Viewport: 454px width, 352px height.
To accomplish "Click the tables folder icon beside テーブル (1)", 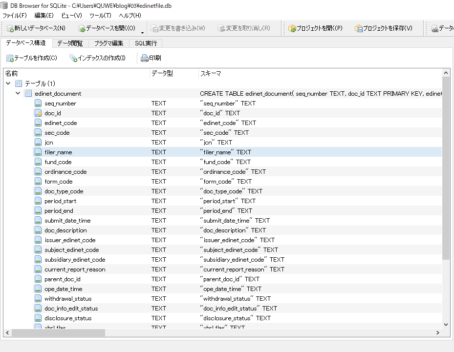I will pyautogui.click(x=19, y=83).
